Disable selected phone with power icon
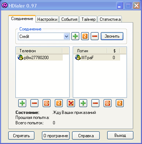Image resolution: width=142 pixels, height=144 pixels. coord(47,103)
